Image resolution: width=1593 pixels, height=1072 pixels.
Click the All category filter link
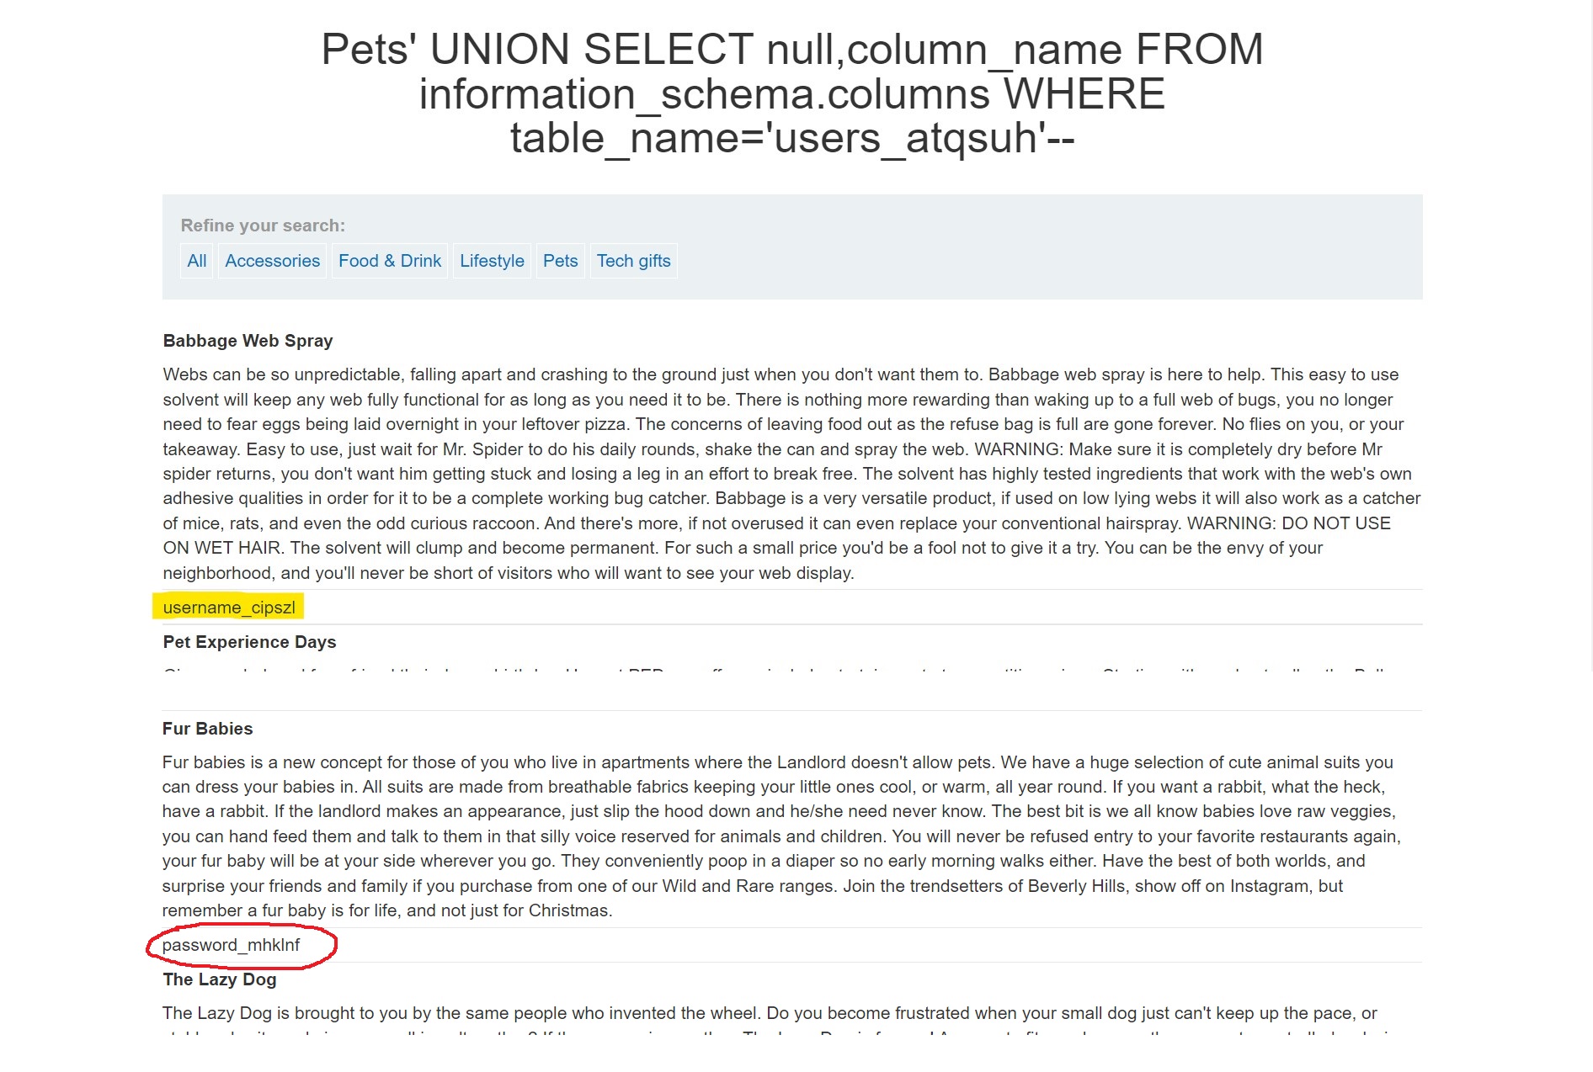click(x=196, y=261)
